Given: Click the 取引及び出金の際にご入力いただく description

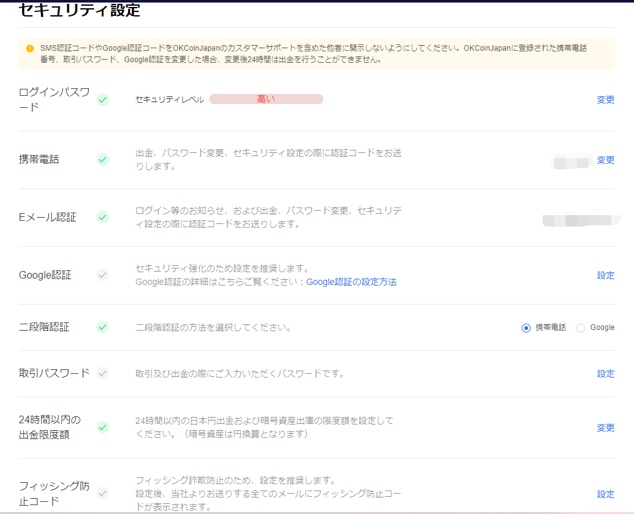Looking at the screenshot, I should 240,374.
